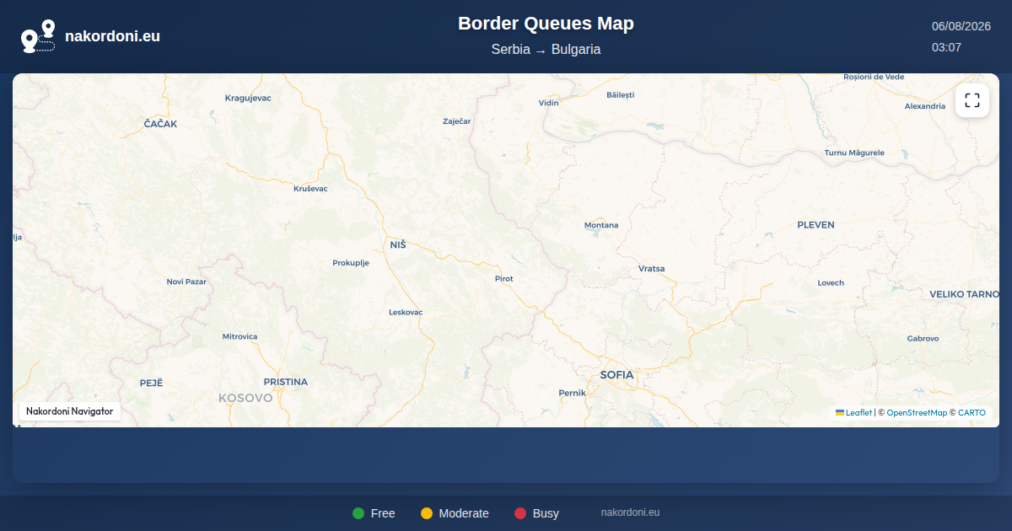Click PLEVEN label on the map
This screenshot has width=1012, height=531.
coord(816,225)
